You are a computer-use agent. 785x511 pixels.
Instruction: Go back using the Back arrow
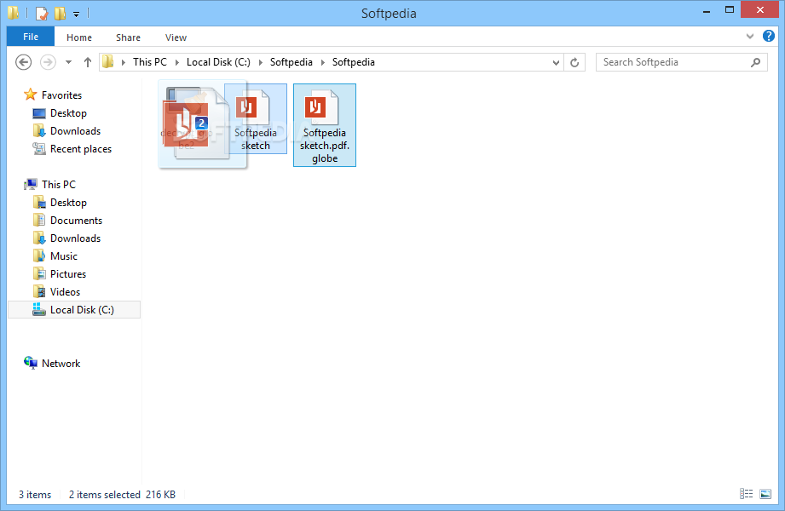24,62
